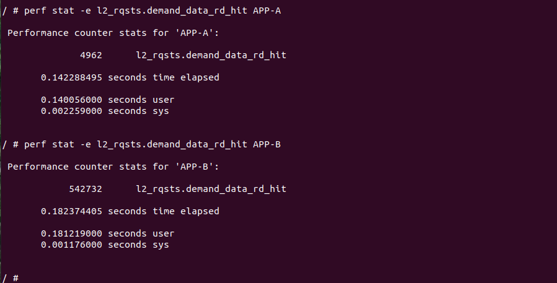
Task: Click the 0.182374405 elapsed time value
Action: [x=73, y=211]
